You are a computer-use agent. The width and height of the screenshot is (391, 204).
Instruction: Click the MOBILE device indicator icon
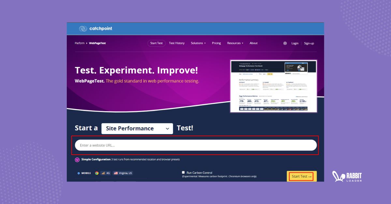click(79, 173)
